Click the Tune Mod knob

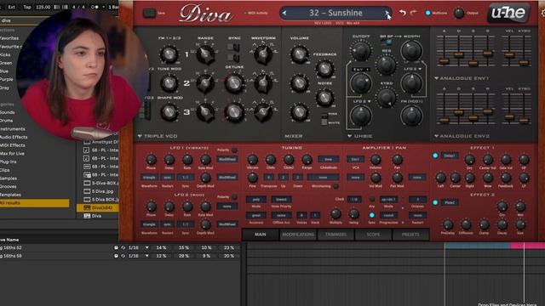[x=169, y=83]
